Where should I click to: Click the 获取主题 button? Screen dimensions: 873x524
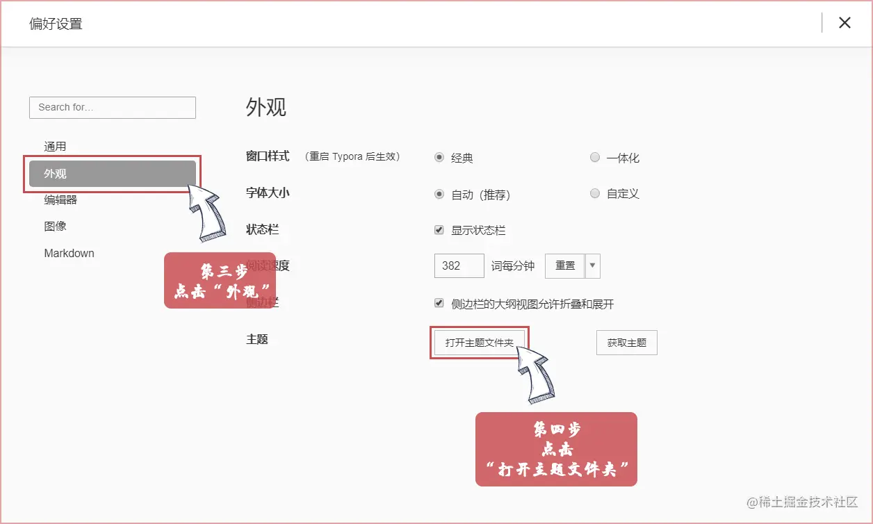pyautogui.click(x=627, y=343)
